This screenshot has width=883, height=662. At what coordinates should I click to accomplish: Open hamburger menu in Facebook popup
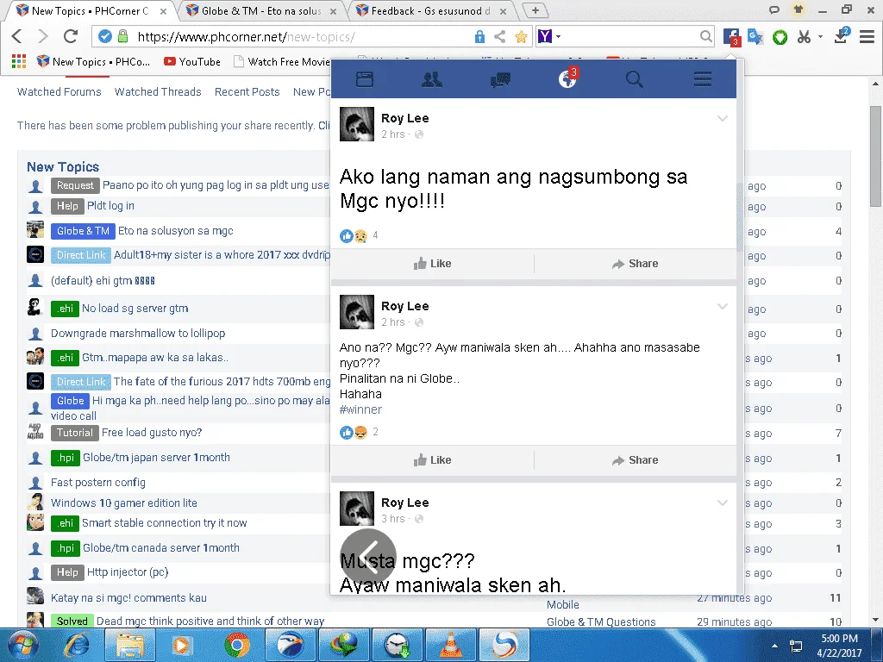point(702,79)
